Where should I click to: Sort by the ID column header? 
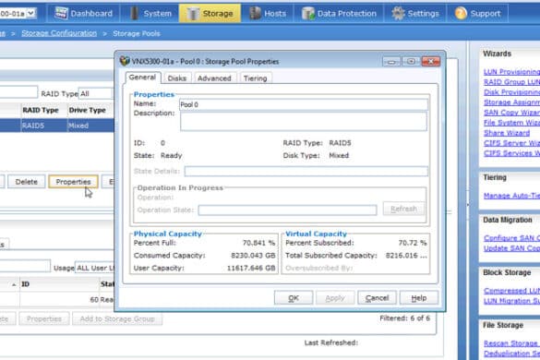pyautogui.click(x=60, y=284)
